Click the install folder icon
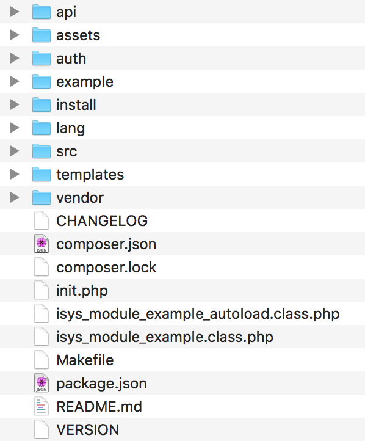The image size is (365, 441). tap(42, 104)
